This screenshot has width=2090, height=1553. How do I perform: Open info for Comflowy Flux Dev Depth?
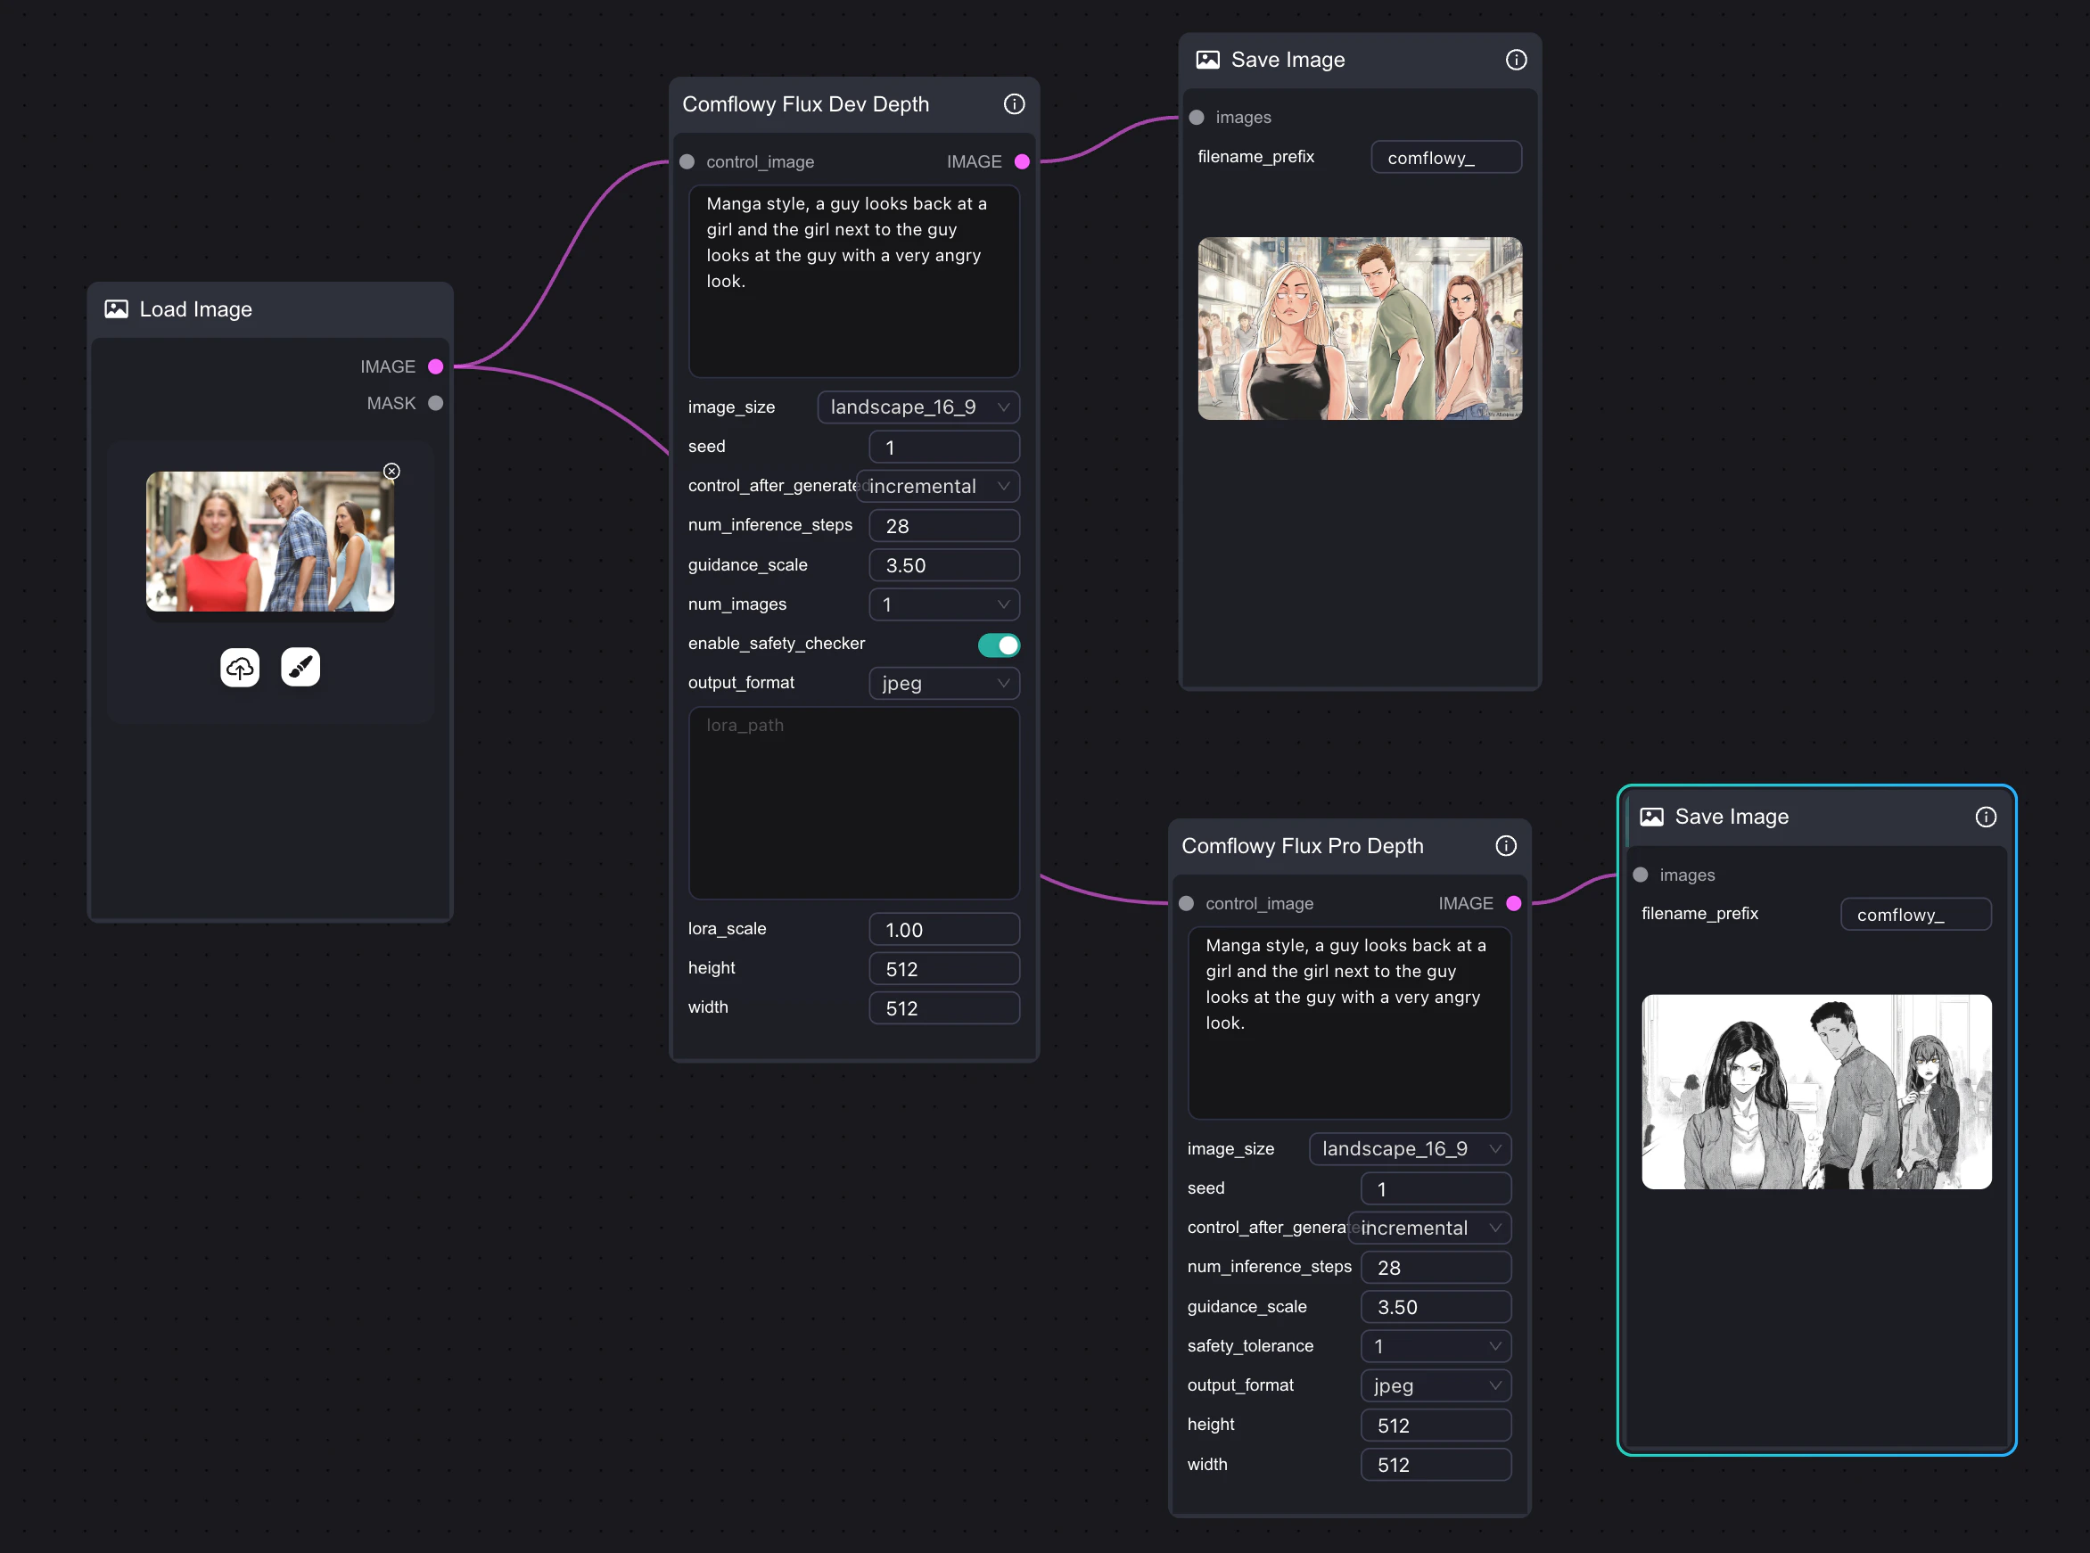click(1014, 104)
